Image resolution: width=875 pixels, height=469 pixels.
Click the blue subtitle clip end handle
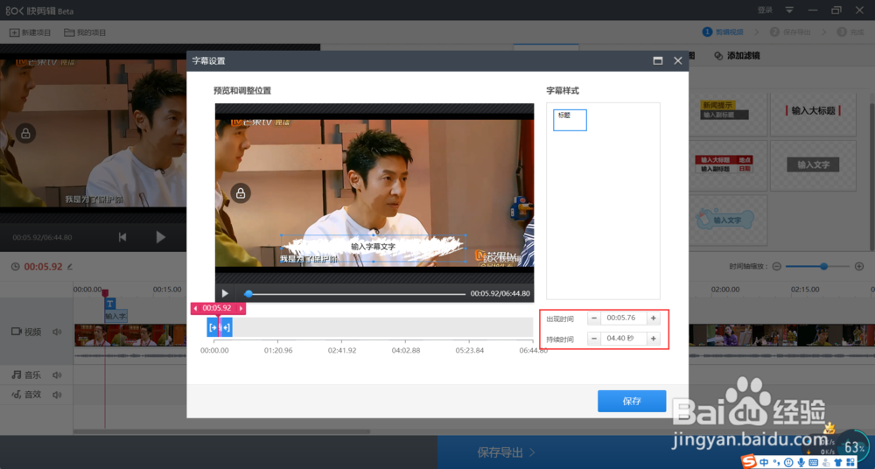point(227,327)
